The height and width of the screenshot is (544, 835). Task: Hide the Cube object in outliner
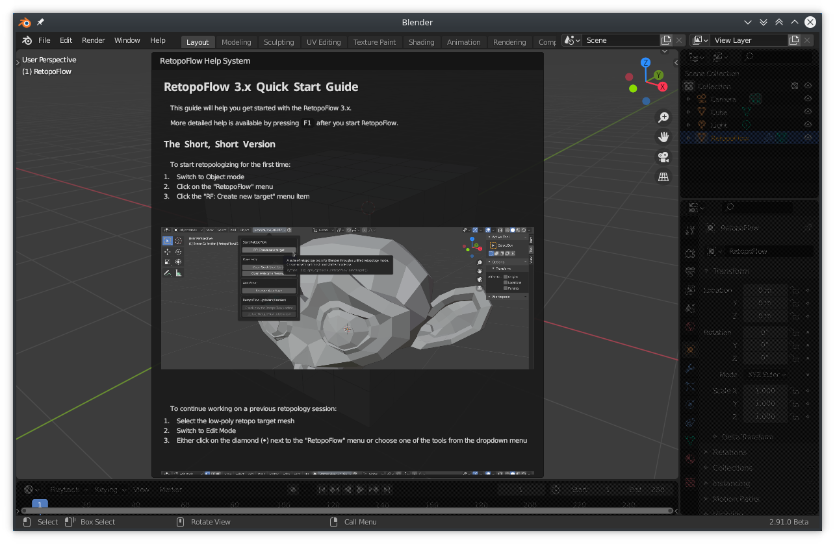pyautogui.click(x=808, y=112)
